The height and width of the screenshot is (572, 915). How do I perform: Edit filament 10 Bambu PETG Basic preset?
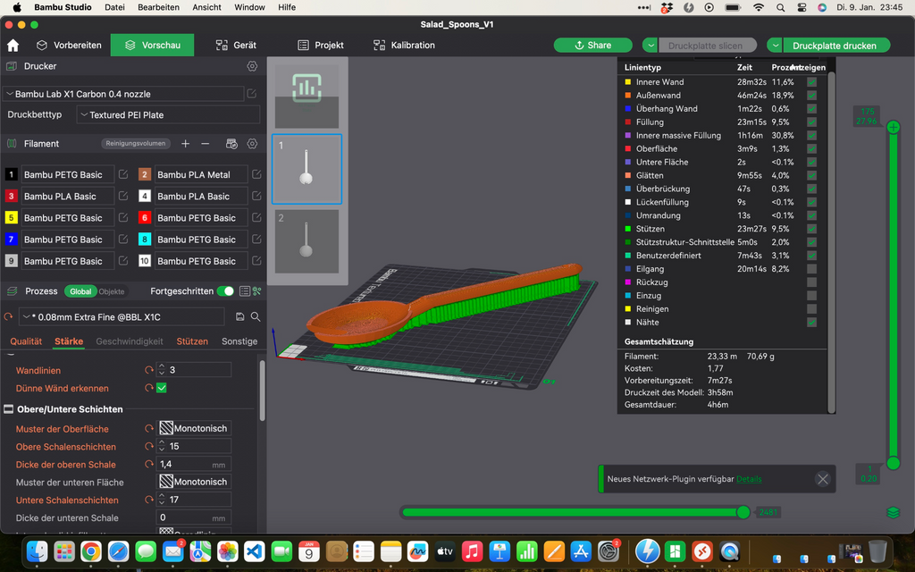pyautogui.click(x=256, y=261)
